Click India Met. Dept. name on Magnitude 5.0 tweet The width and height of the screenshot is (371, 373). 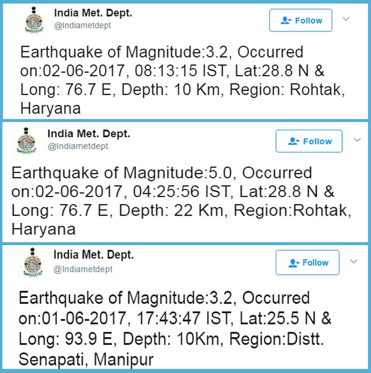coord(89,134)
